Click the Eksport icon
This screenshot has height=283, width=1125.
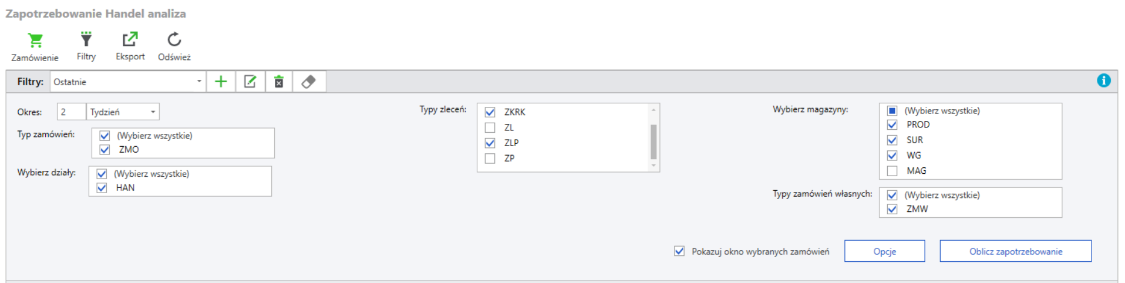click(130, 39)
